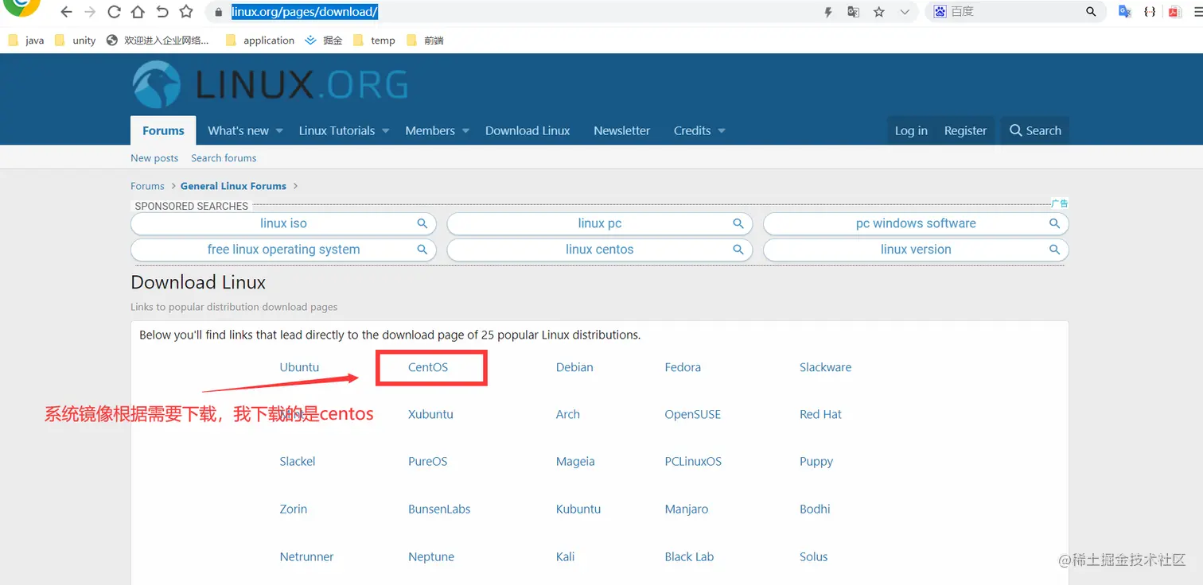
Task: Bookmark this page with the address bar star
Action: (x=878, y=12)
